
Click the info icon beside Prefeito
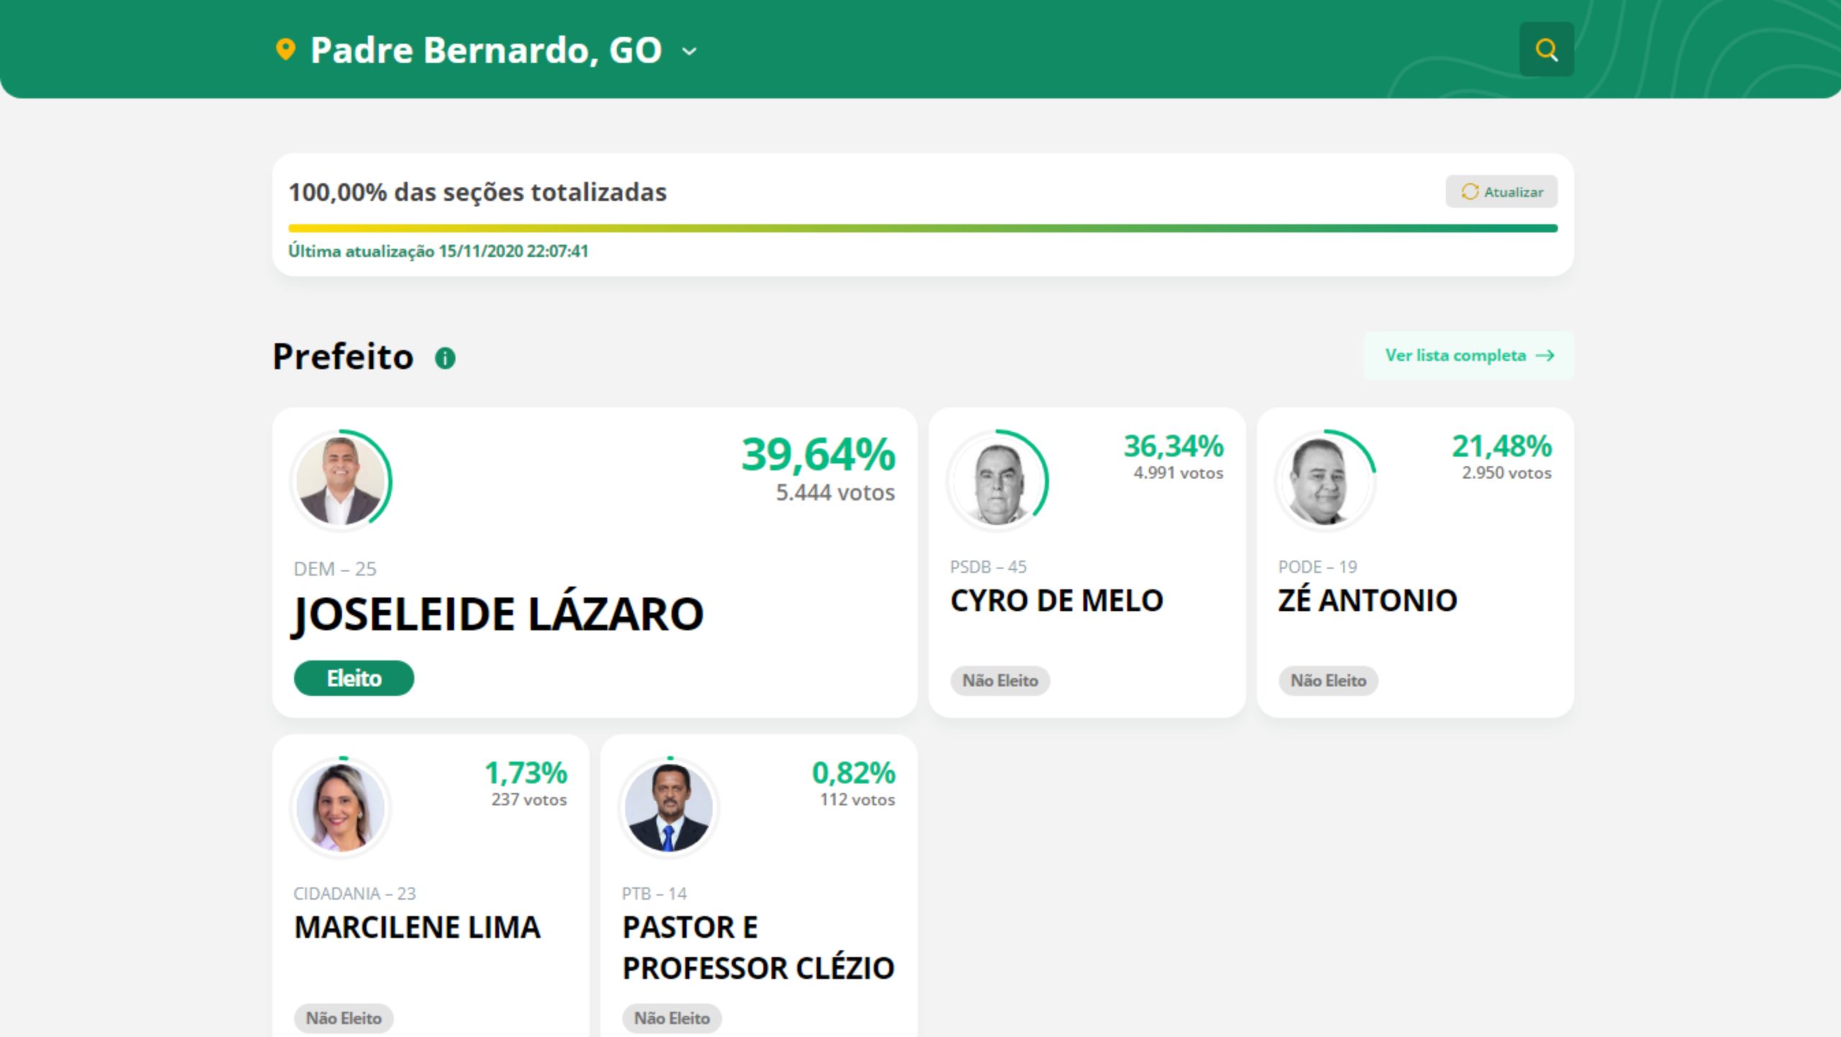[x=445, y=358]
